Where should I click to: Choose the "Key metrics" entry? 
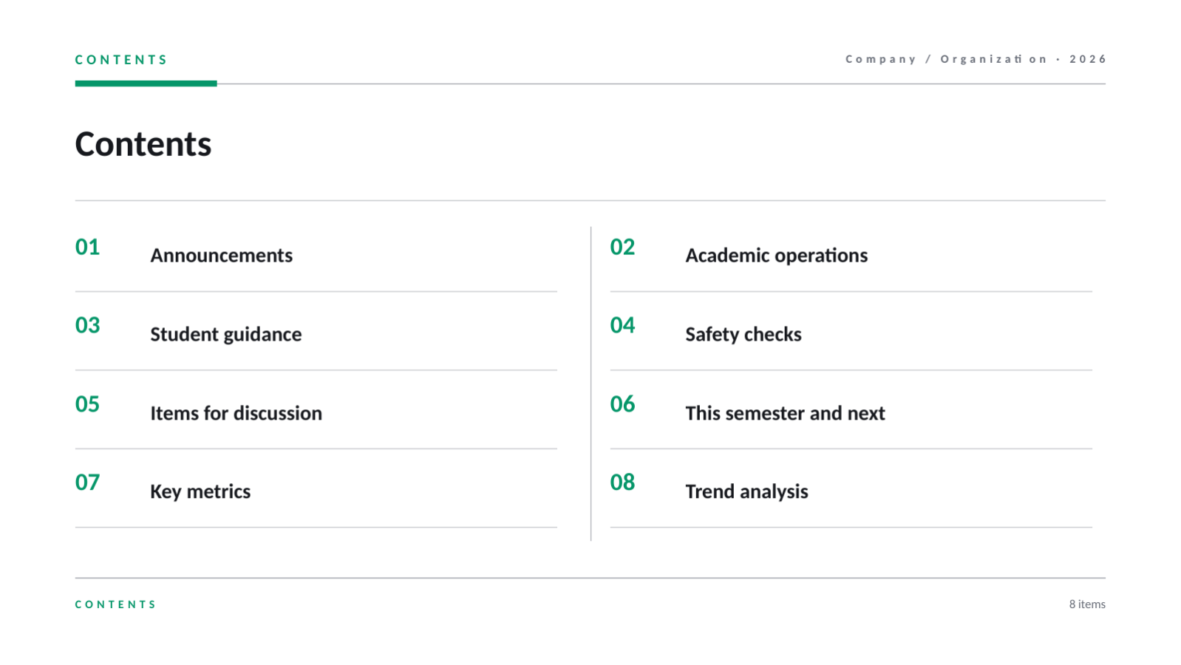(200, 491)
